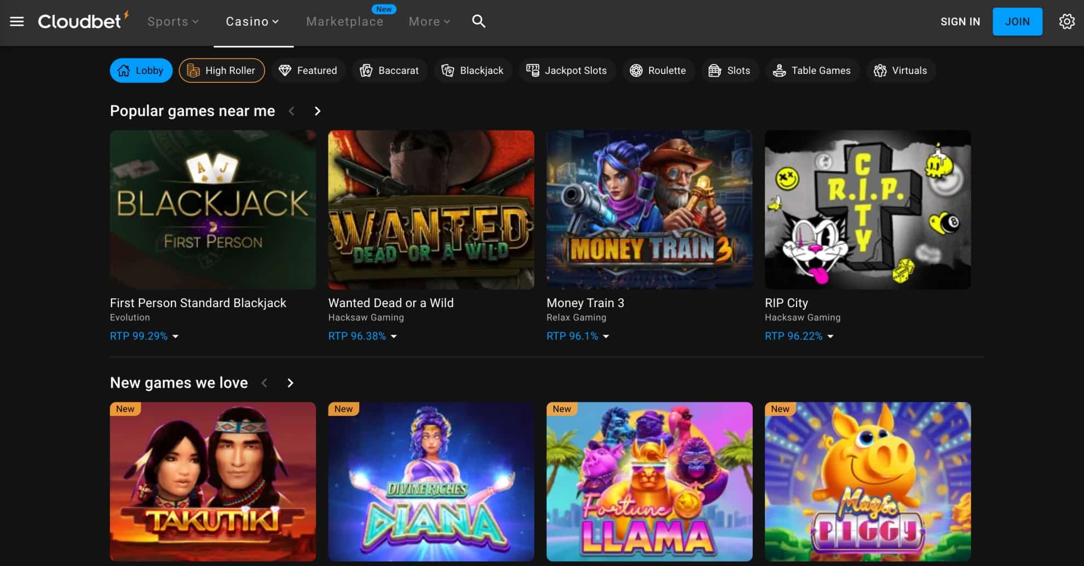The width and height of the screenshot is (1084, 566).
Task: Go to next Popular games page
Action: (x=318, y=111)
